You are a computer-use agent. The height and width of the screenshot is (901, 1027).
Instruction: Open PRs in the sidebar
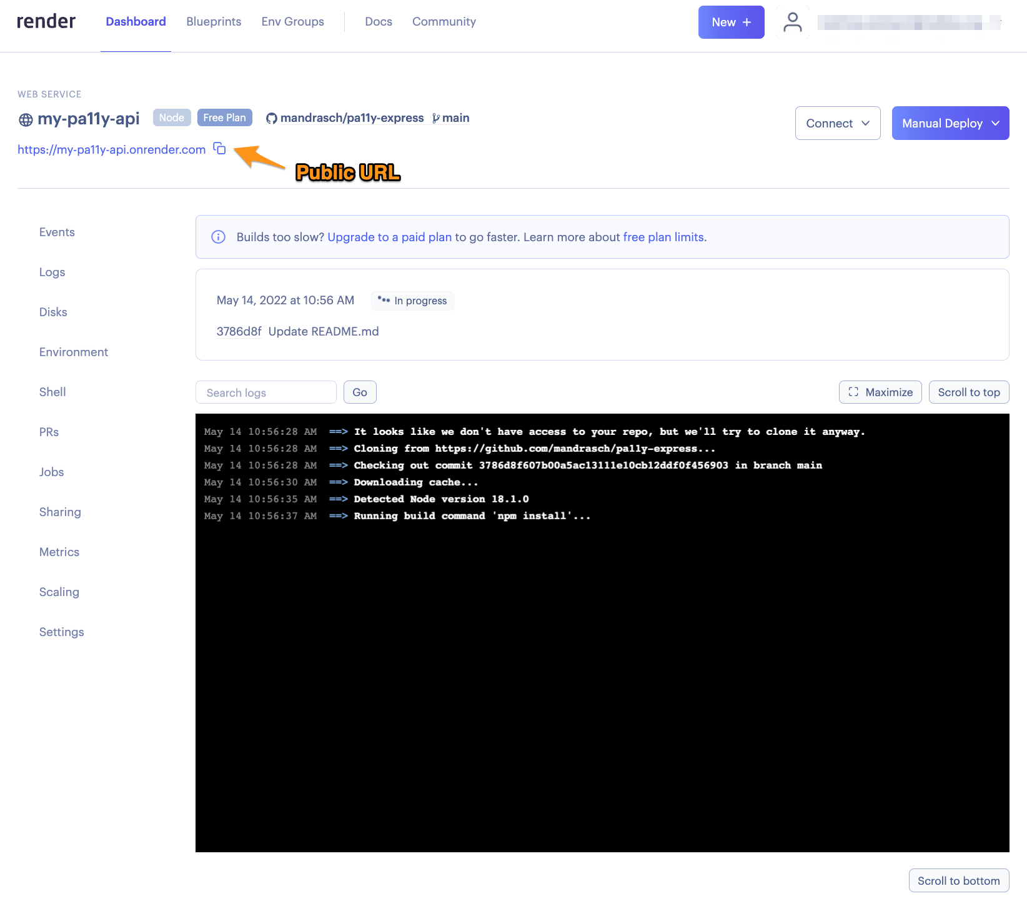[49, 432]
